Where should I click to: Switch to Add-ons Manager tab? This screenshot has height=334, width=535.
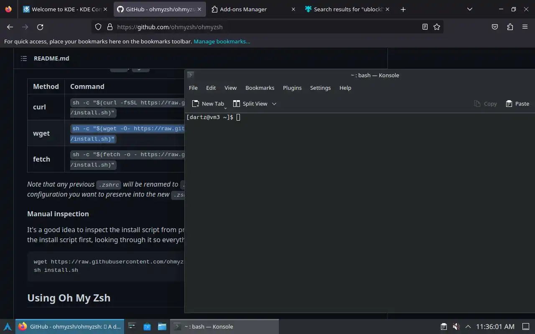253,9
